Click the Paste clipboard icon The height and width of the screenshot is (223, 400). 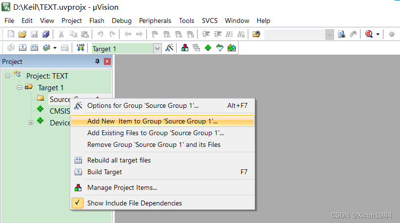click(85, 34)
